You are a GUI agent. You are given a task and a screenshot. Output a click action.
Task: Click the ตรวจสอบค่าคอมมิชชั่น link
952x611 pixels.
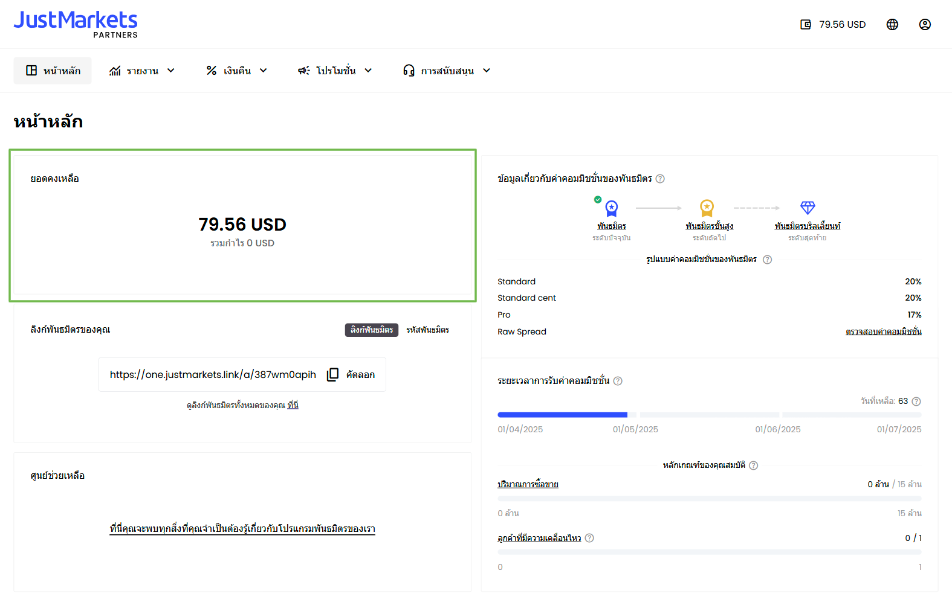pos(884,331)
